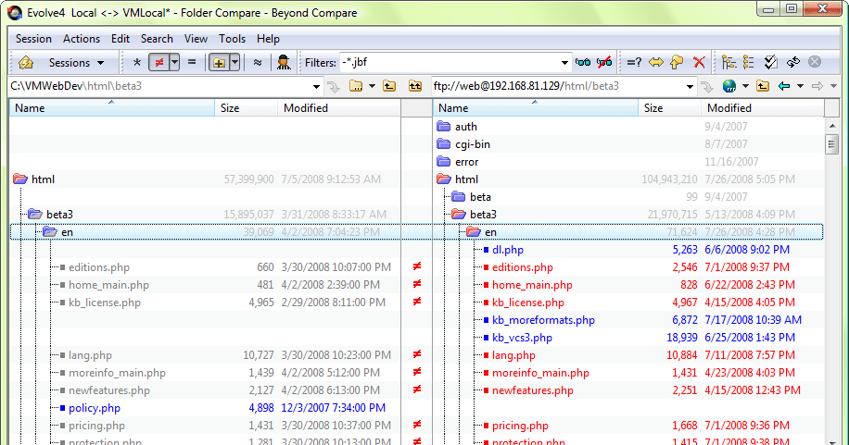Image resolution: width=849 pixels, height=445 pixels.
Task: Sort left pane by Size column
Action: (246, 108)
